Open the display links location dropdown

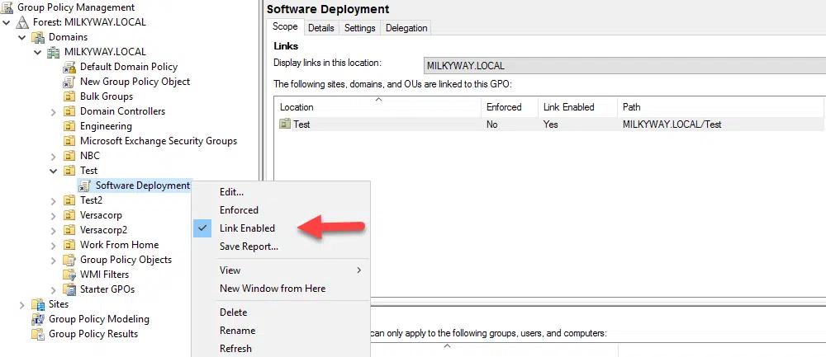[x=624, y=66]
